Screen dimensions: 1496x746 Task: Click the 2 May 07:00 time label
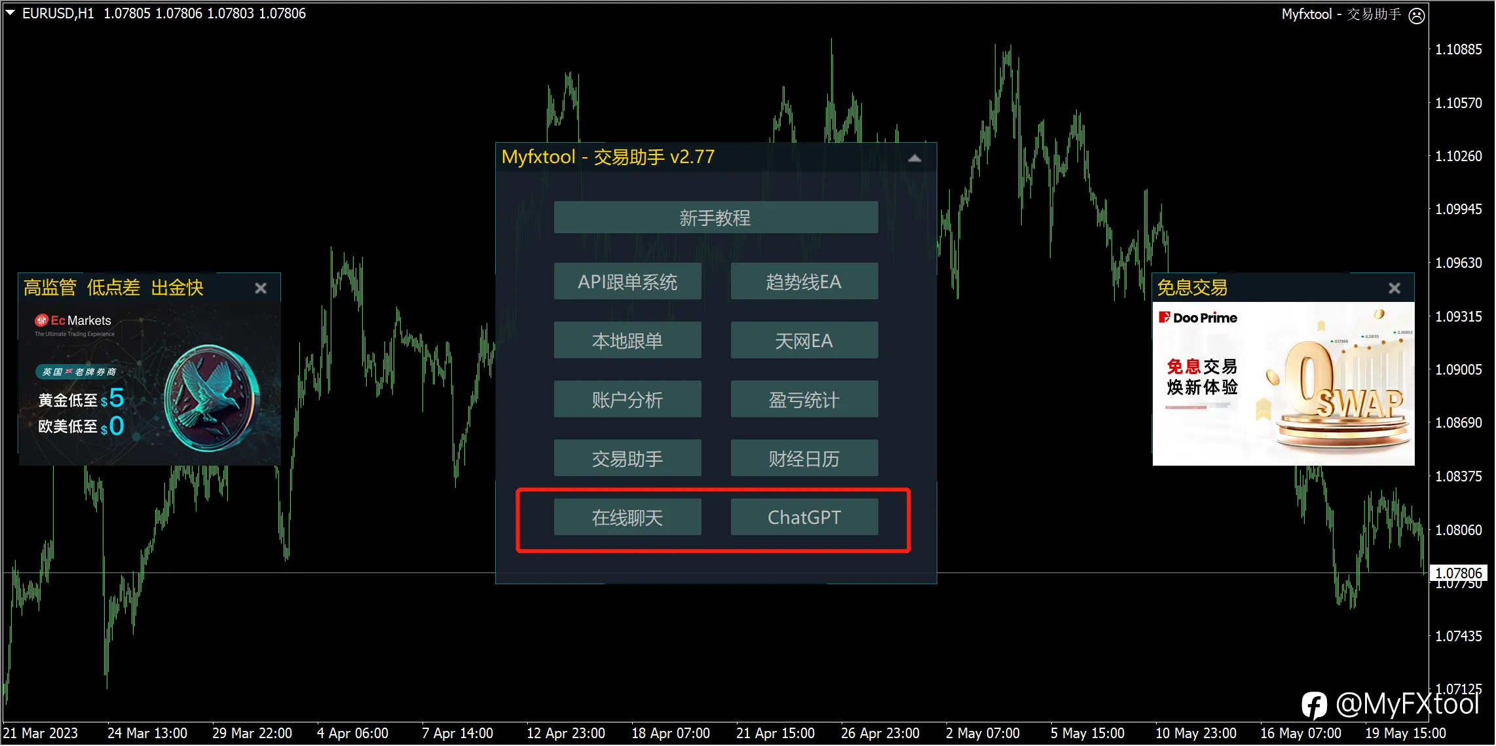click(x=982, y=733)
